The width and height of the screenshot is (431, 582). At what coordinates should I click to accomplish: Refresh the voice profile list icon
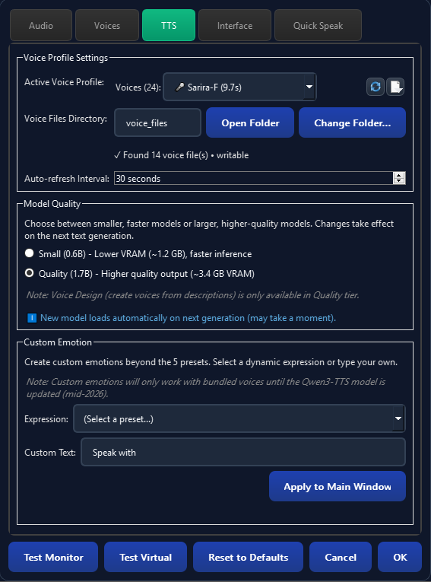click(376, 87)
